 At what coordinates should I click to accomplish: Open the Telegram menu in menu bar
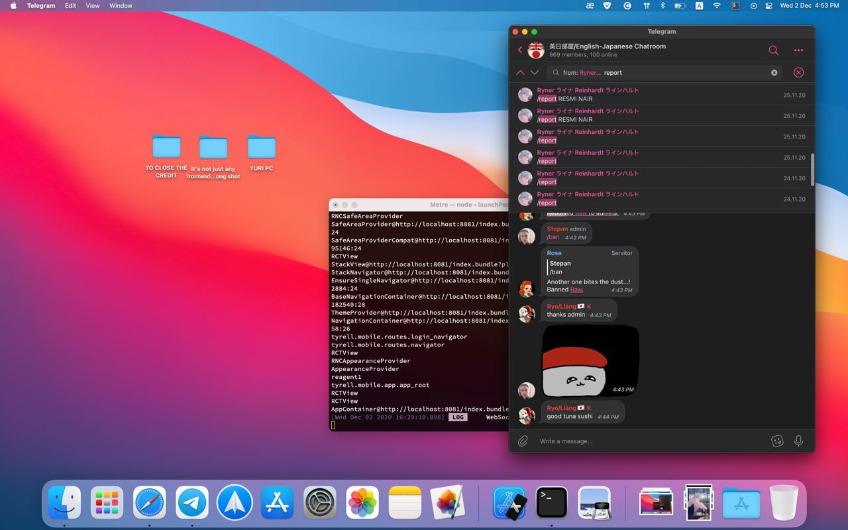point(41,5)
